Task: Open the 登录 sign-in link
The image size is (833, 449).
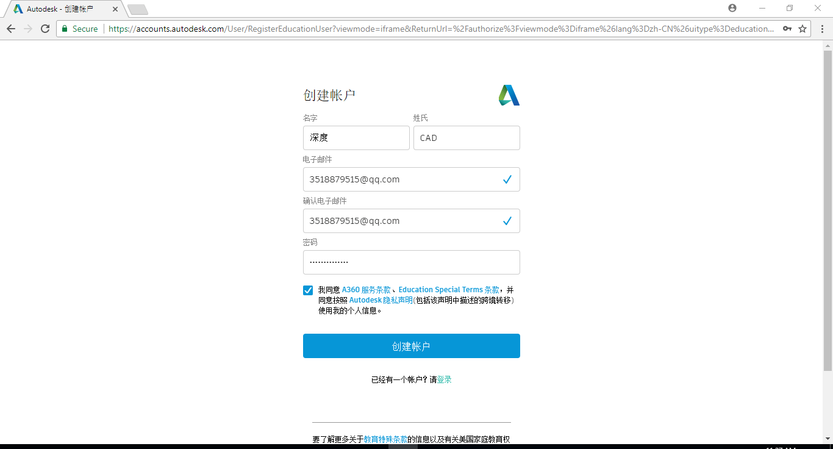Action: click(x=445, y=379)
